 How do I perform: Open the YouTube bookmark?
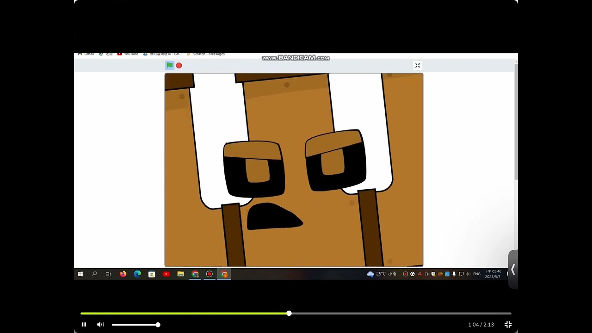128,54
